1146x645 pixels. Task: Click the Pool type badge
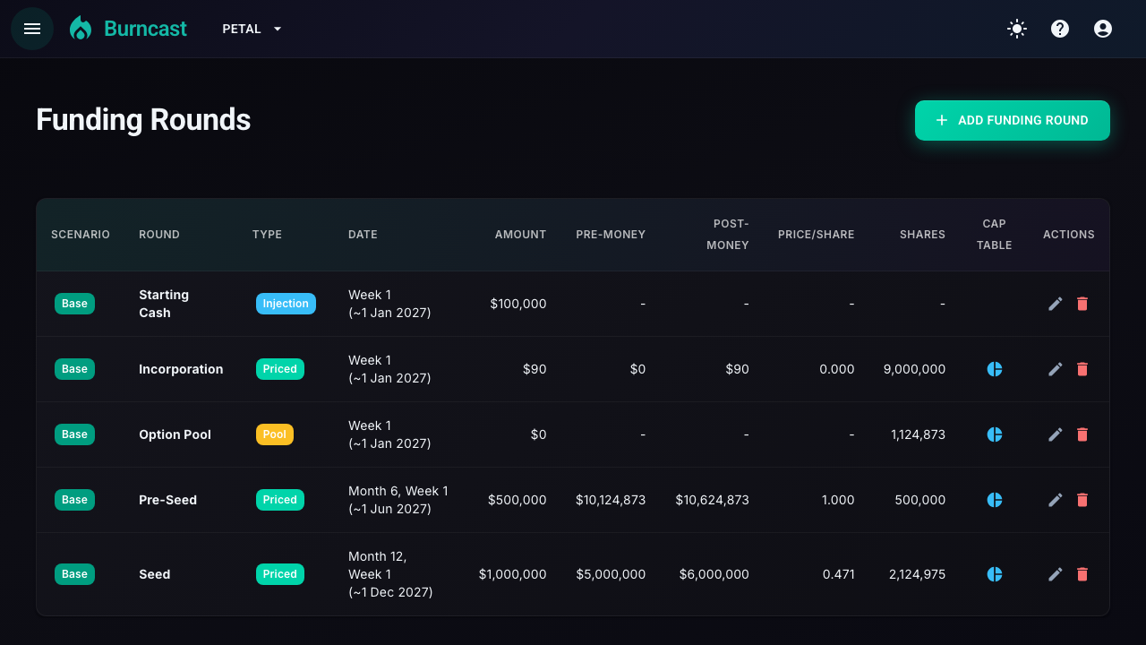[x=275, y=434]
